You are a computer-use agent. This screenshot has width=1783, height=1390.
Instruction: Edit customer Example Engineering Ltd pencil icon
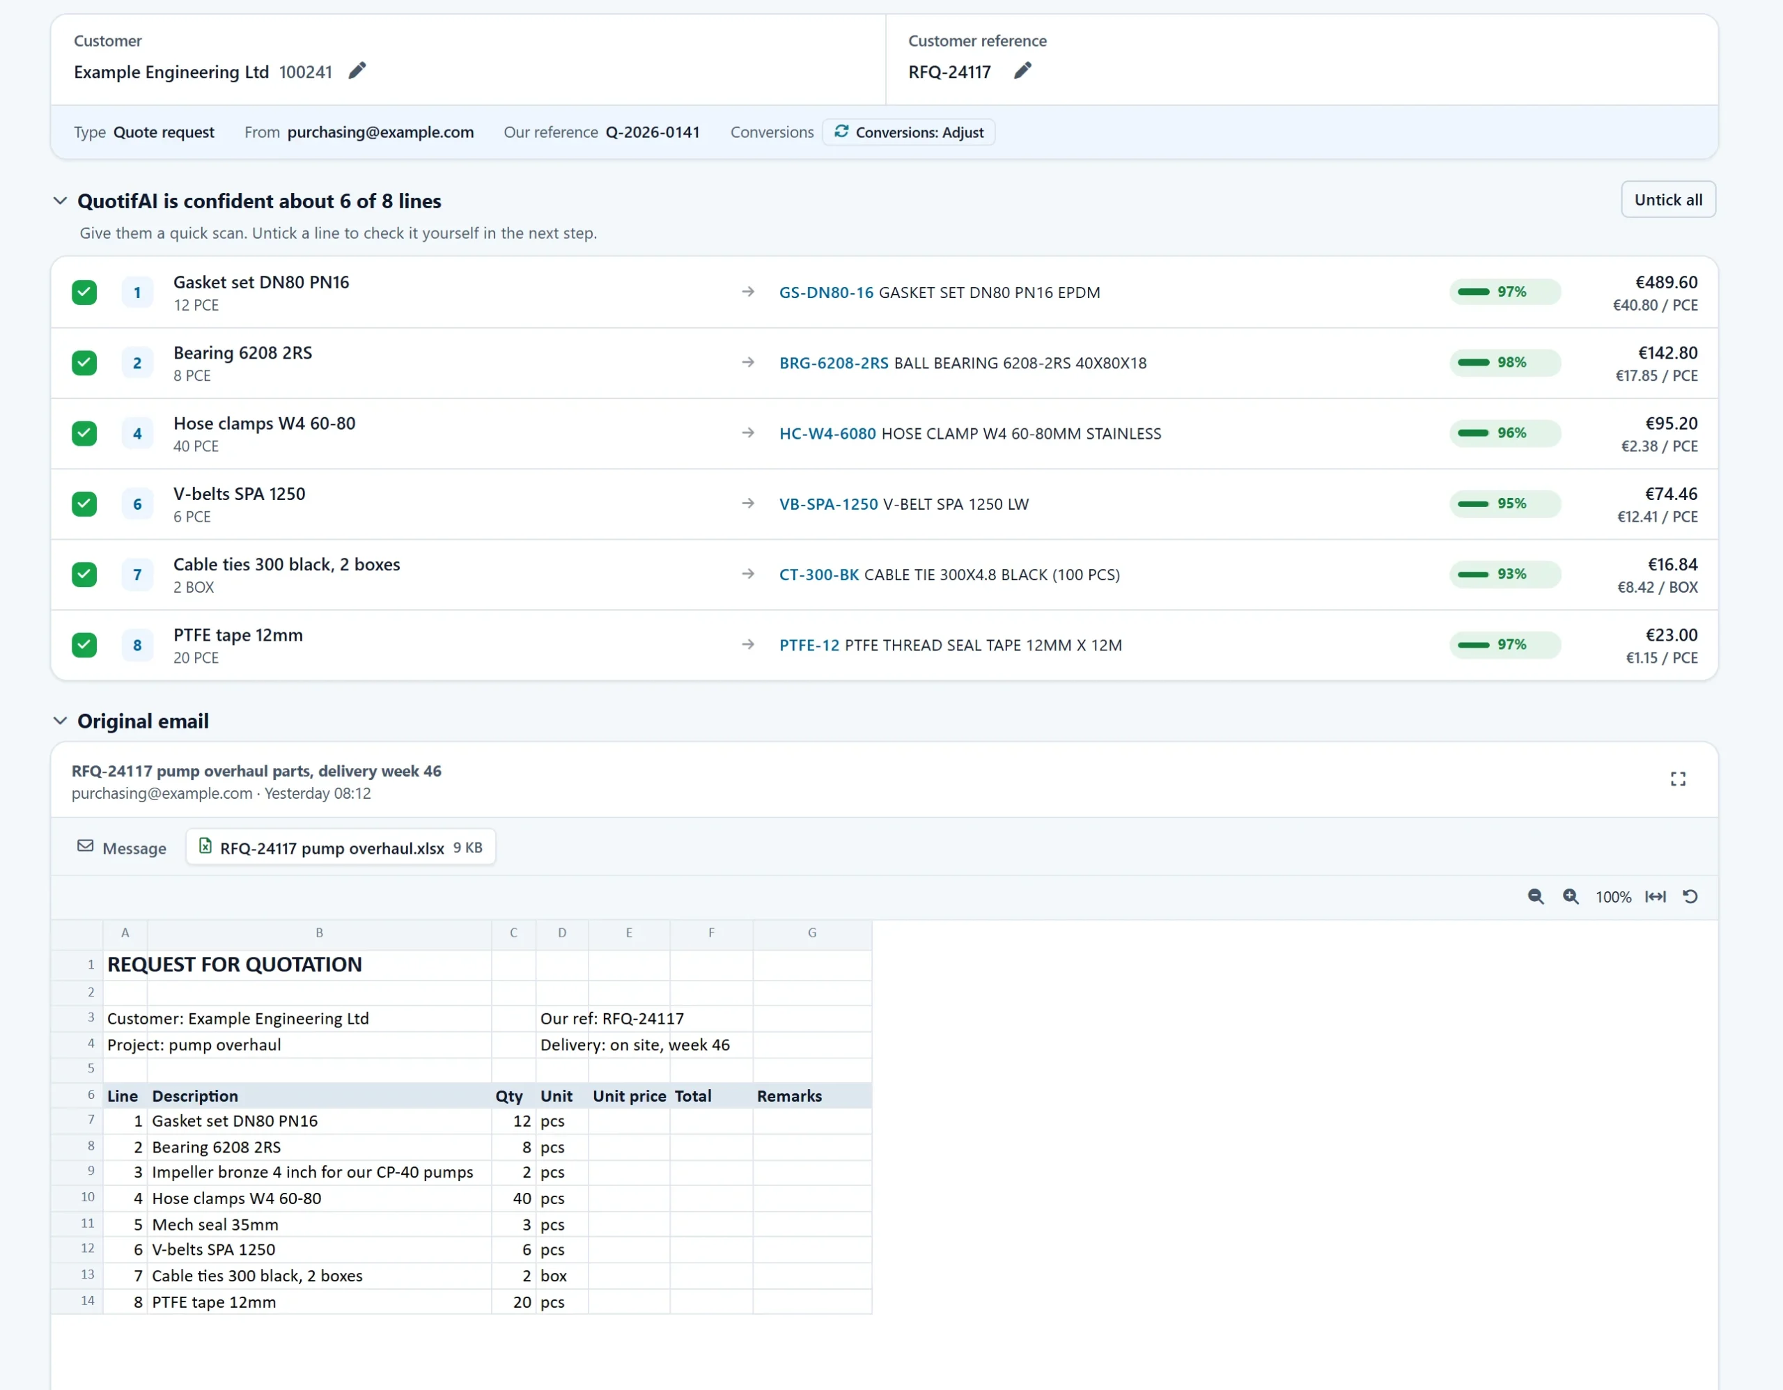(357, 71)
